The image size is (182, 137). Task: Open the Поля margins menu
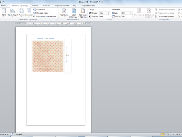[4, 13]
